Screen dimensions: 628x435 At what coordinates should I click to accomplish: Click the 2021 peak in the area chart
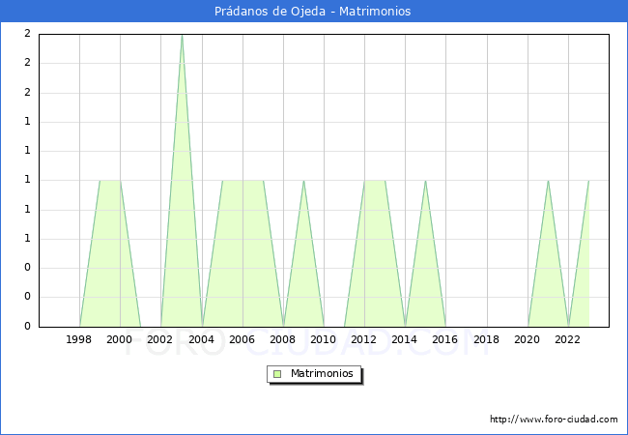point(548,181)
